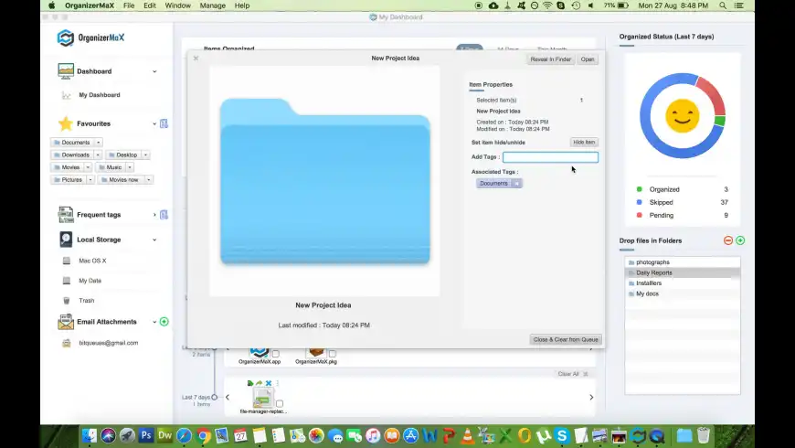Image resolution: width=795 pixels, height=448 pixels.
Task: Open the Downloads favourite dropdown arrow
Action: [98, 155]
